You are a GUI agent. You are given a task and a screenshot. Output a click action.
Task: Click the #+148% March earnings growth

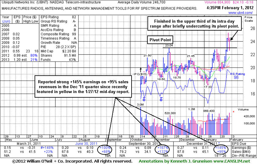tap(47, 148)
